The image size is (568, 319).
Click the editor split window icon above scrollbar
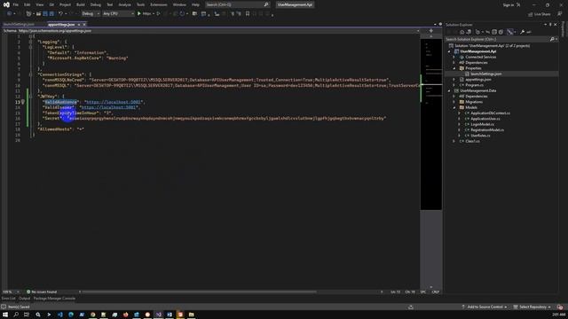coord(431,31)
